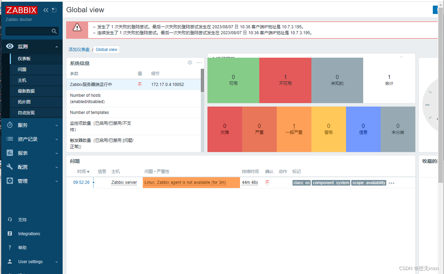The height and width of the screenshot is (274, 444).
Task: Open the ellipsis menu on the problem row
Action: (391, 182)
